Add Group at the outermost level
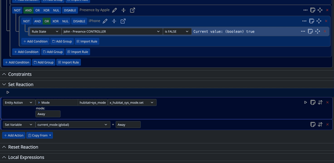 click(44, 62)
